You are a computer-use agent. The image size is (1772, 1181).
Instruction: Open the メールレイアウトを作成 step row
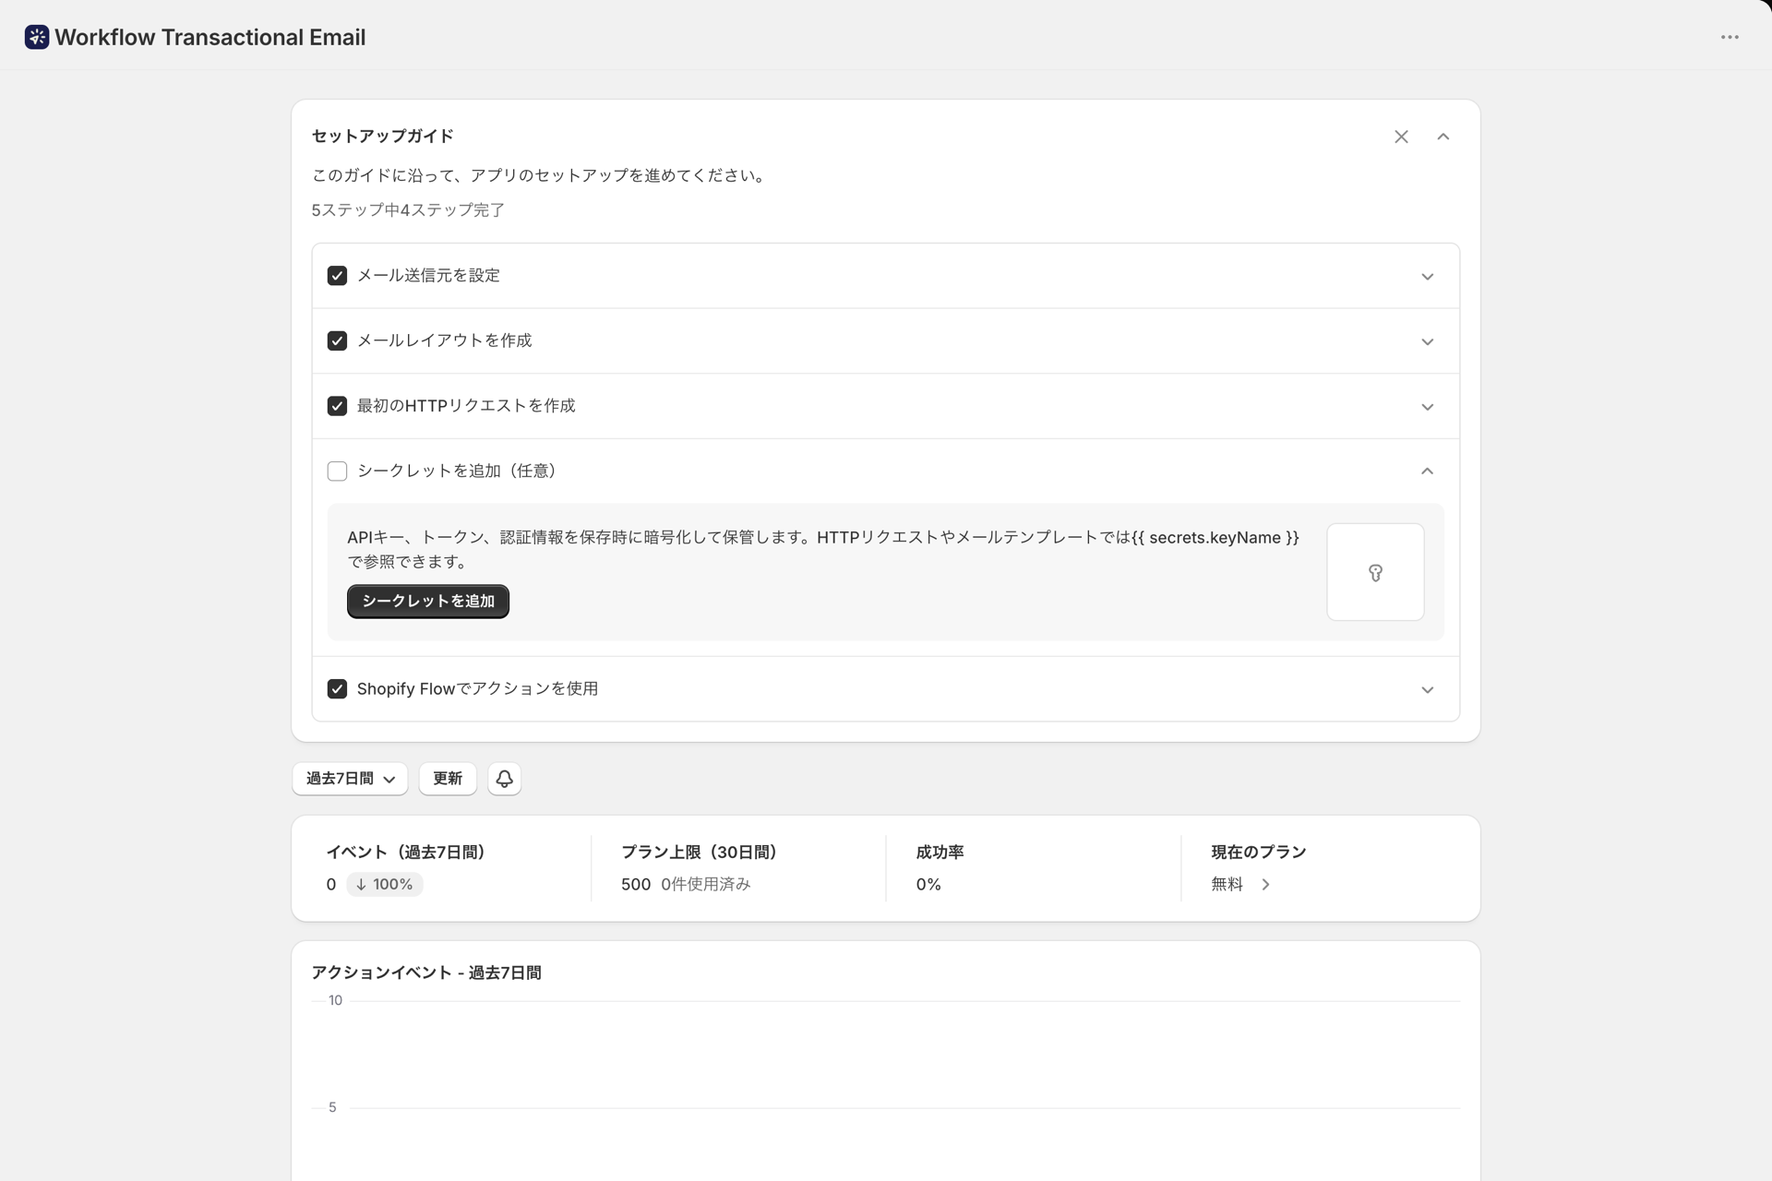pos(886,341)
